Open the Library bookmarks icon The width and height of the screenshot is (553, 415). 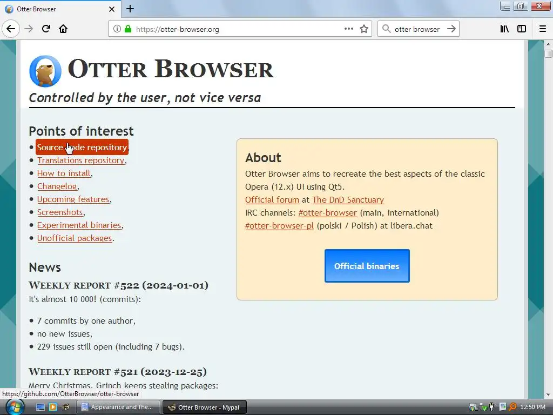tap(504, 29)
